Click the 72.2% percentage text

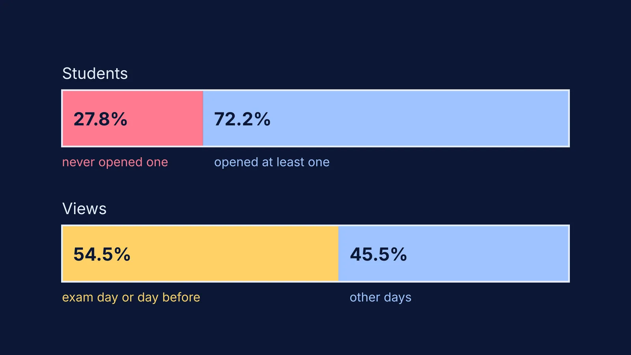(x=242, y=119)
